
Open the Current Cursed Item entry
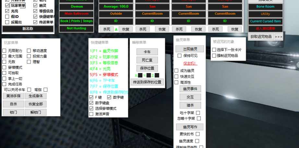point(265,21)
